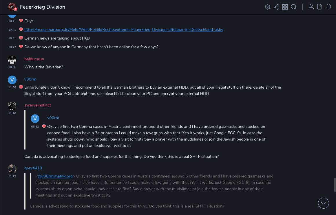Open the op-marburg.de article link
The height and width of the screenshot is (215, 336).
124,29
